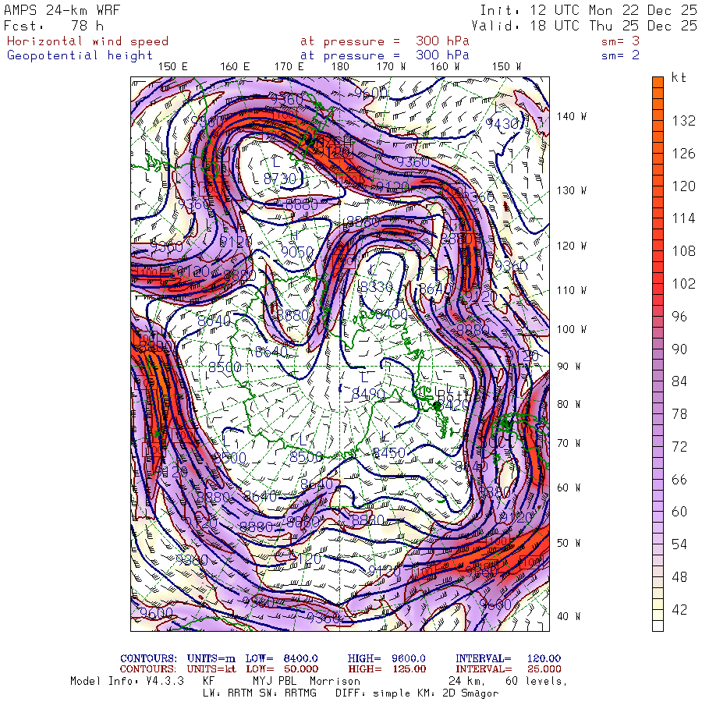Click the 'kt' unit label above color bar

679,77
